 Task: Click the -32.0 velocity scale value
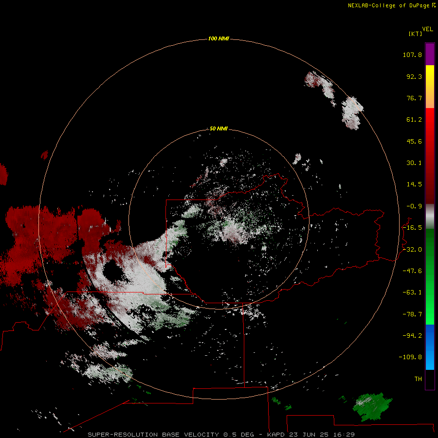pos(412,250)
